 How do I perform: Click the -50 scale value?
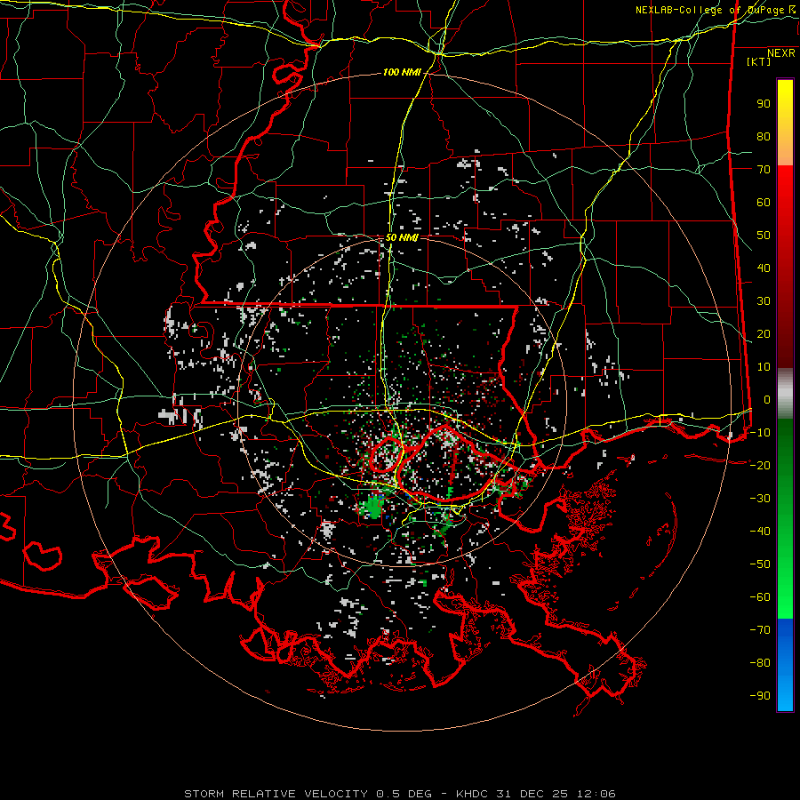(760, 564)
